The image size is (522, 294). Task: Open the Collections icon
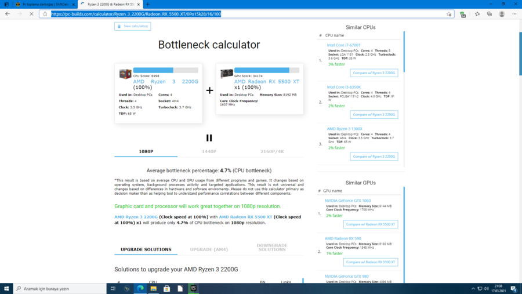pos(490,14)
